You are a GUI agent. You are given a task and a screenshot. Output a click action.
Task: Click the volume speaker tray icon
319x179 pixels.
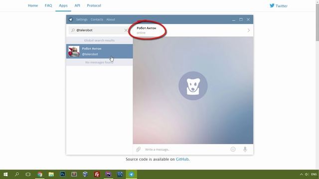pyautogui.click(x=307, y=175)
